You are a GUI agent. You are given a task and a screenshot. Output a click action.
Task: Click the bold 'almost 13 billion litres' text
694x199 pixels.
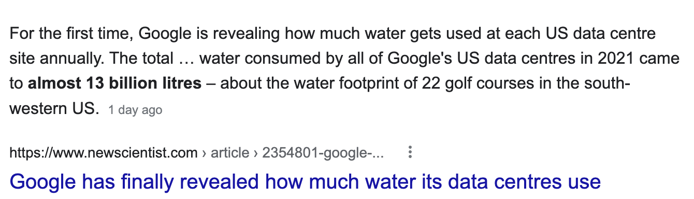[x=114, y=83]
